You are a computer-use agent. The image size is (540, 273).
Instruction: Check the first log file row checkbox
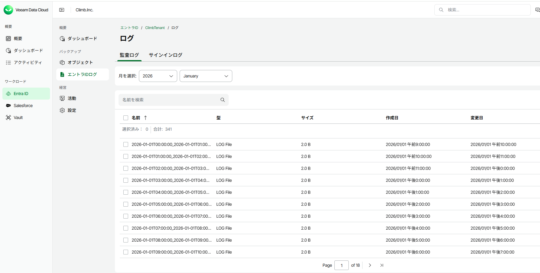pos(126,144)
